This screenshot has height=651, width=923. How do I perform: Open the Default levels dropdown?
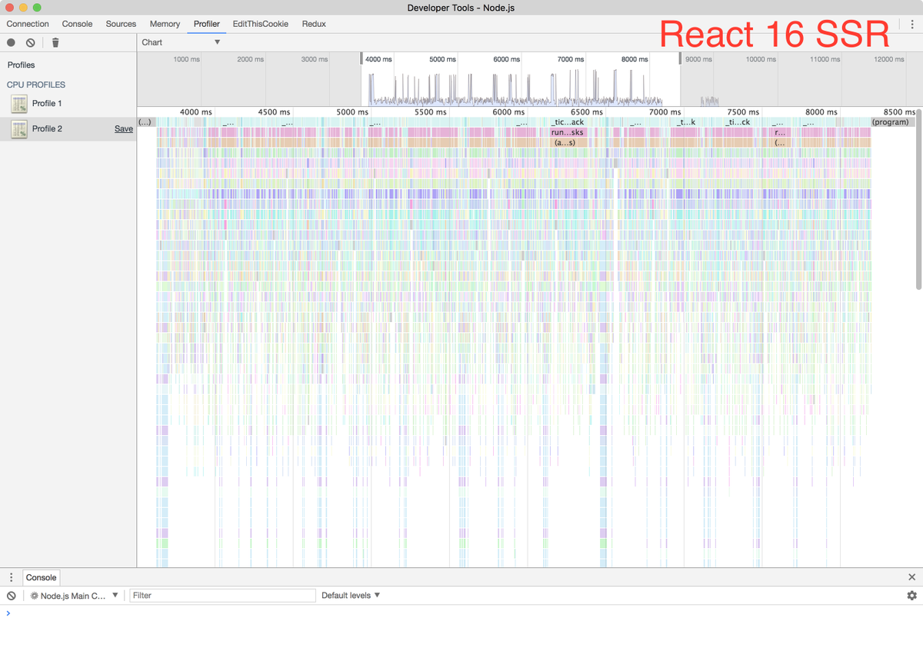(x=351, y=596)
